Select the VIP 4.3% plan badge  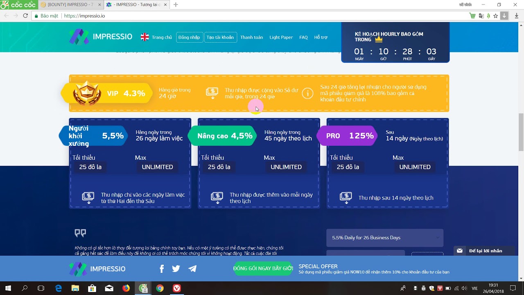pyautogui.click(x=107, y=93)
